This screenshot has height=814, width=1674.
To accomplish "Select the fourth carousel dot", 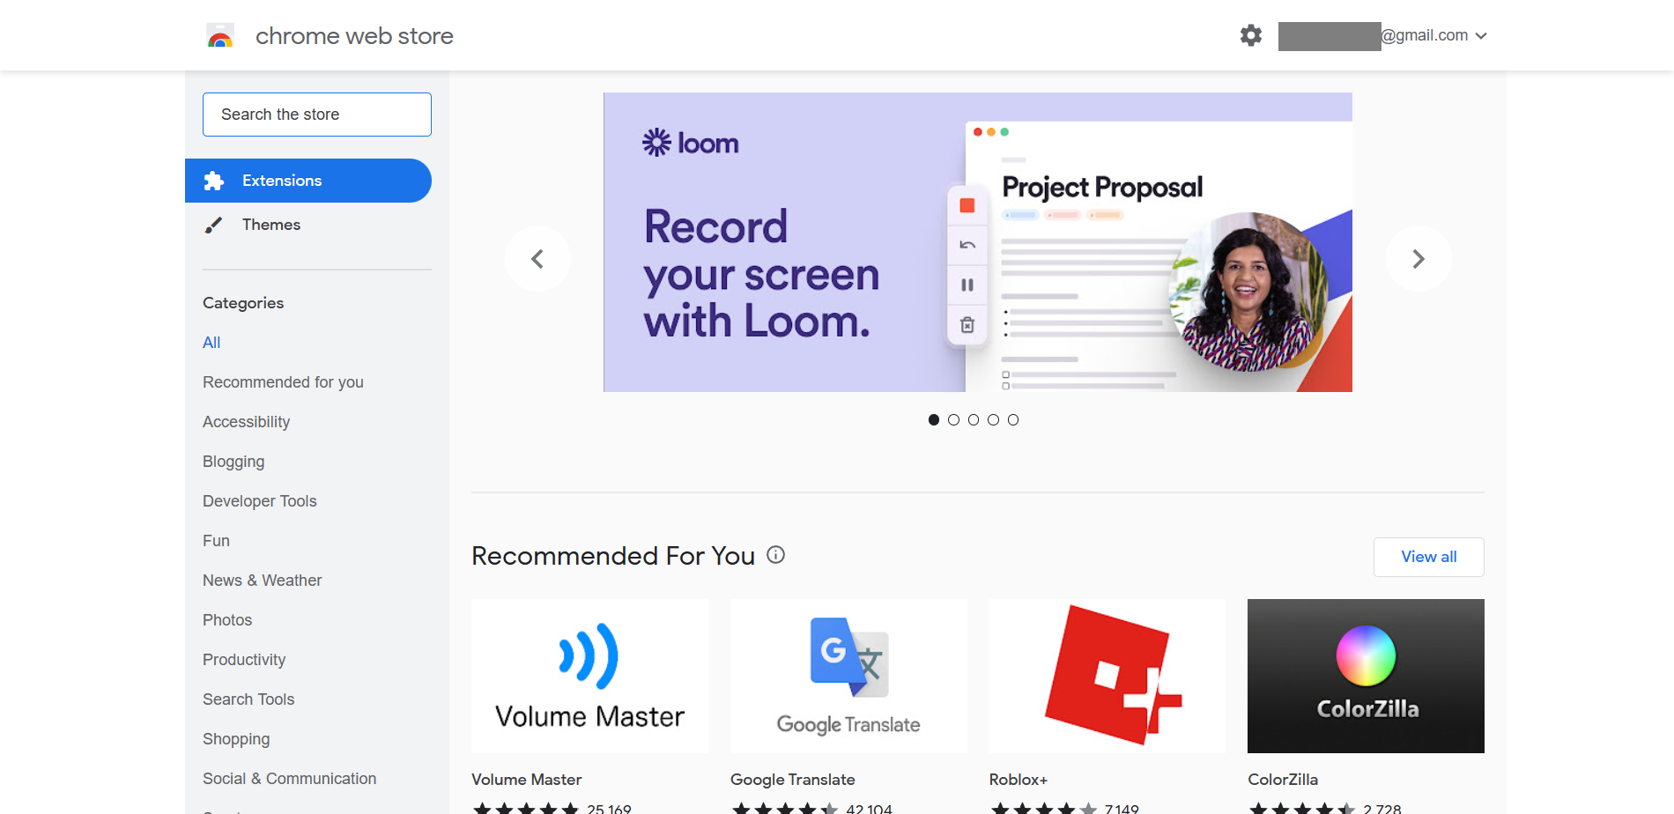I will click(x=993, y=420).
